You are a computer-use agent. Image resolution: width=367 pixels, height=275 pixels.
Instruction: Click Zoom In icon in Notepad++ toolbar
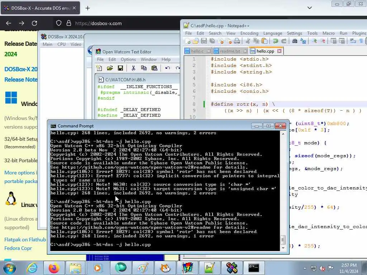click(314, 41)
